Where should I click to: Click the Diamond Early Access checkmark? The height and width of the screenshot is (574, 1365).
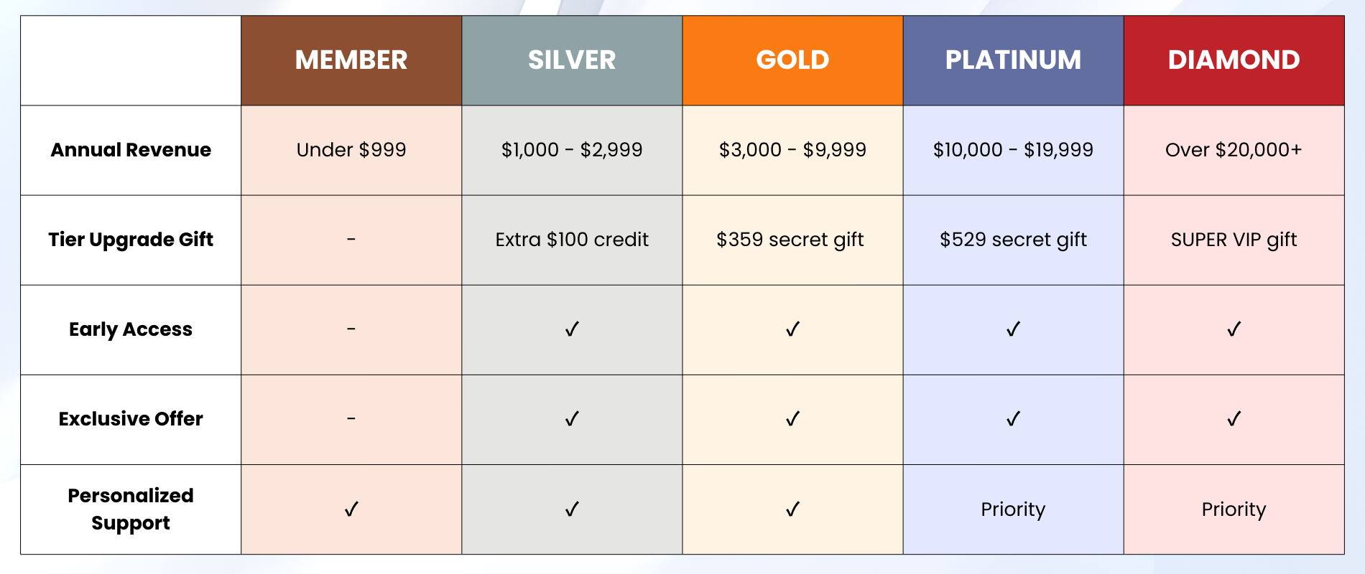click(x=1234, y=329)
